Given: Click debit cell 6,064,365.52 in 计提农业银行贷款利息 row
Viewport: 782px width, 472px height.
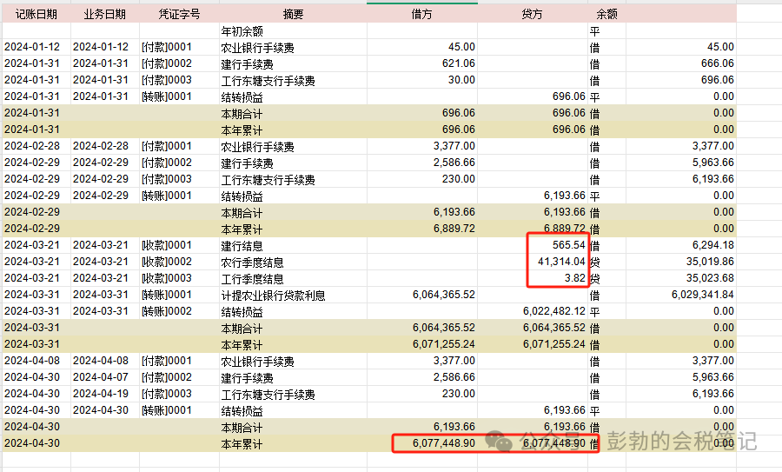Looking at the screenshot, I should coord(422,295).
